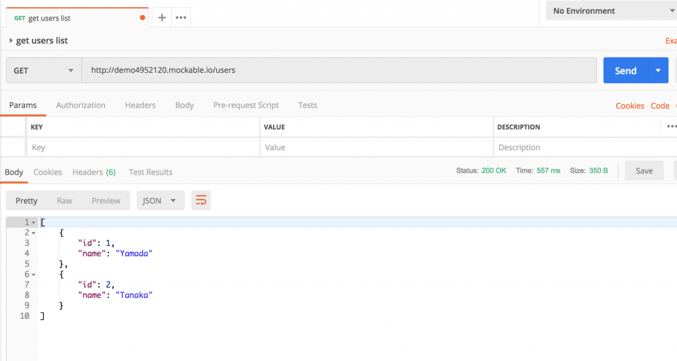Click "id": 1 on line 3

96,243
